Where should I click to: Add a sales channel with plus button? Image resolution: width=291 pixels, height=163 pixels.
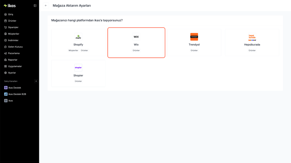tap(36, 81)
